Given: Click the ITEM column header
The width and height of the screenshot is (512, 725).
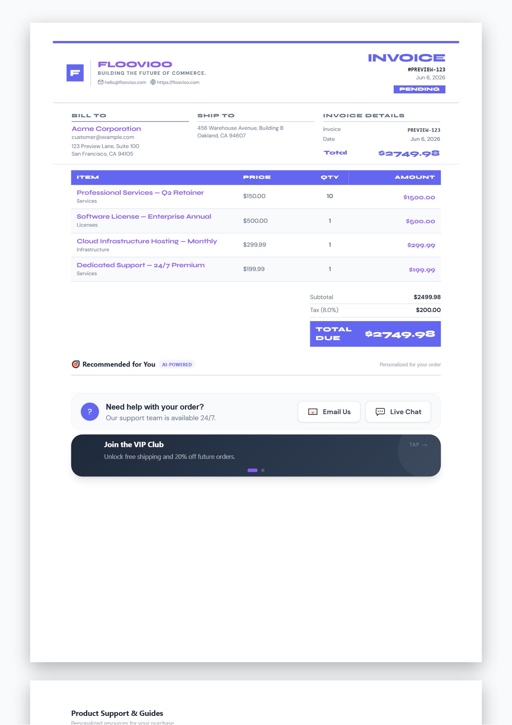Looking at the screenshot, I should coord(88,177).
